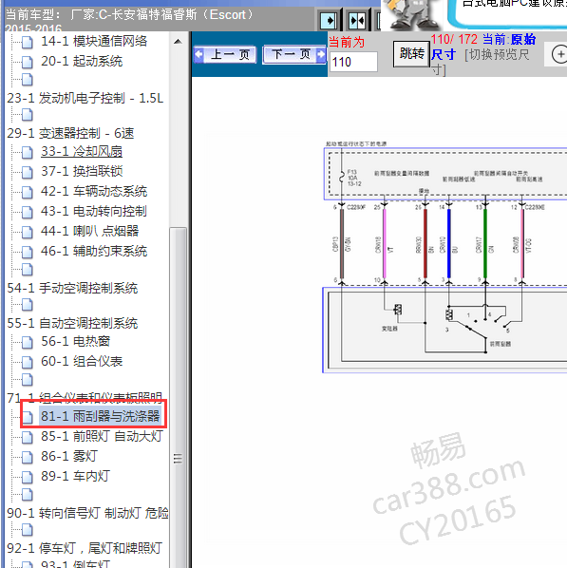Click the page icon beside 33-1 冷却风扇
The width and height of the screenshot is (567, 568).
[x=28, y=152]
